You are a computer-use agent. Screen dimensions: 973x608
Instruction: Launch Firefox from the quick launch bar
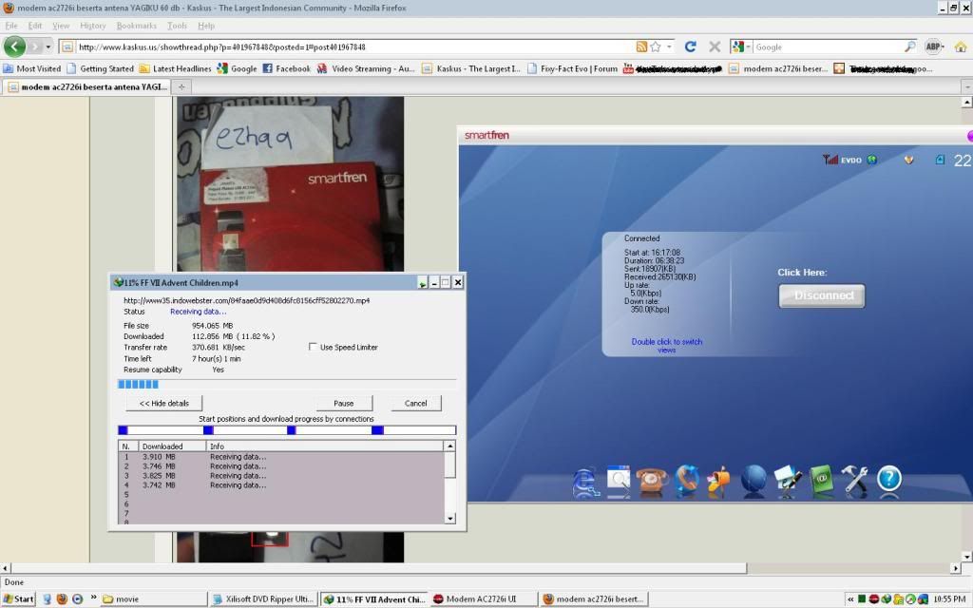pyautogui.click(x=62, y=598)
